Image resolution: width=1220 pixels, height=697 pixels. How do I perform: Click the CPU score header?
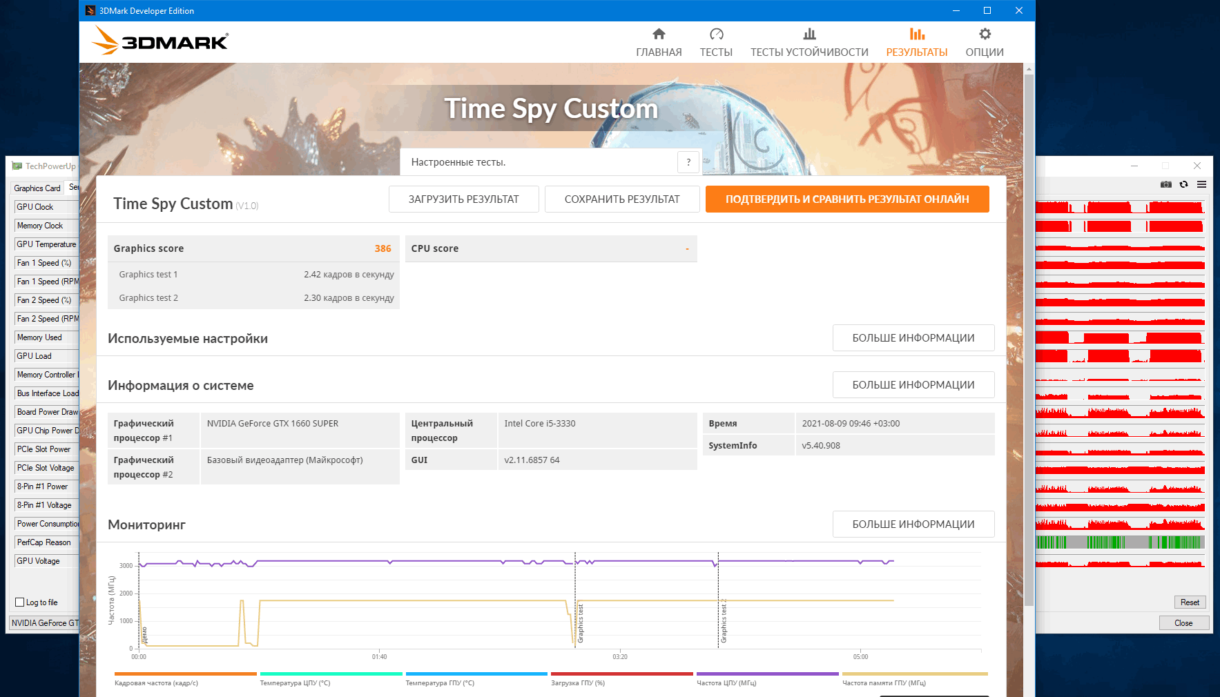tap(551, 248)
